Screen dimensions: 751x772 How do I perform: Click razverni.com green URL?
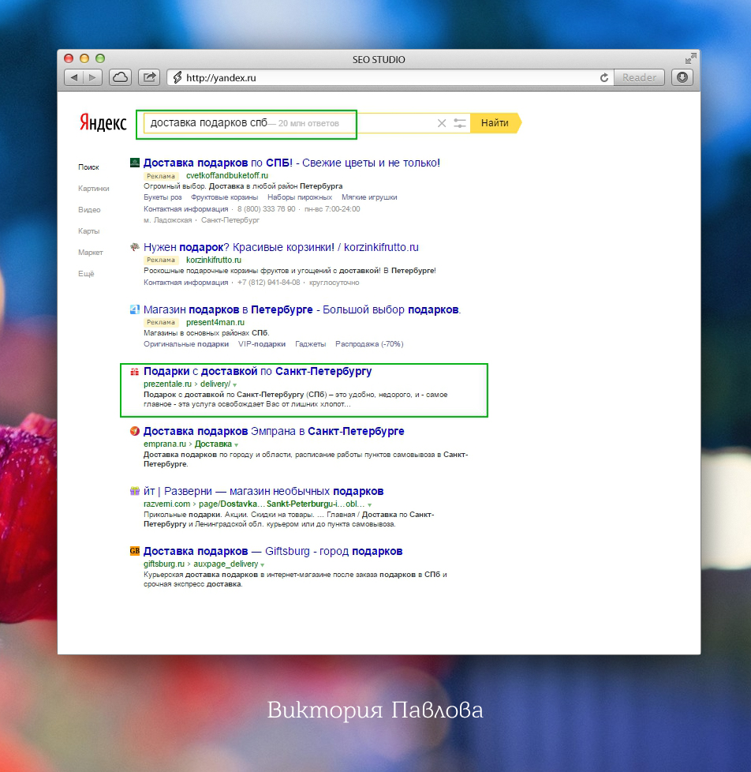tap(166, 504)
